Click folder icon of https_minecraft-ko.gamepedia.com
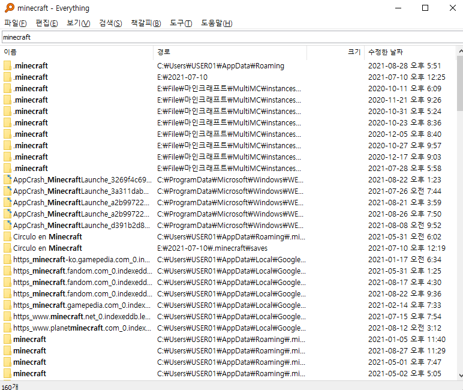 (x=7, y=259)
